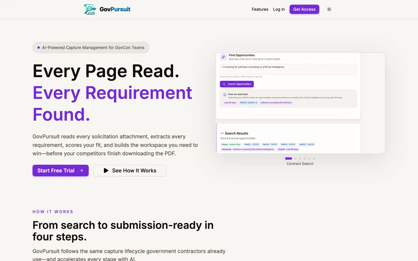The width and height of the screenshot is (418, 261).
Task: Click the AI-Powered Capture Management badge
Action: point(91,48)
